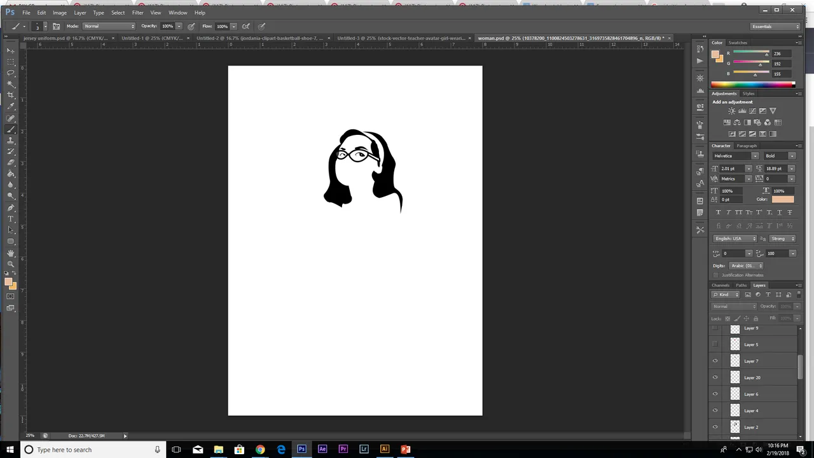Select the Horizontal Type tool

click(11, 219)
